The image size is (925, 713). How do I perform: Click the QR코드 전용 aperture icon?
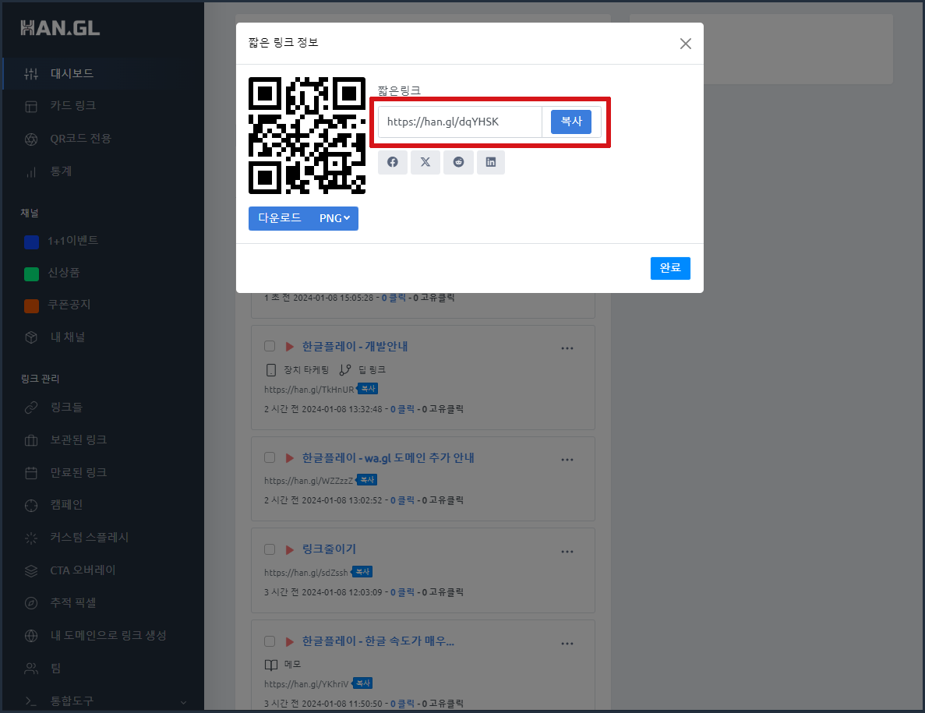tap(31, 139)
